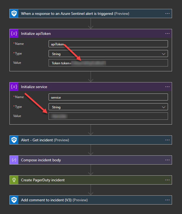Insert step between apiToken and service arrow
Image resolution: width=182 pixels, height=214 pixels.
(x=91, y=77)
